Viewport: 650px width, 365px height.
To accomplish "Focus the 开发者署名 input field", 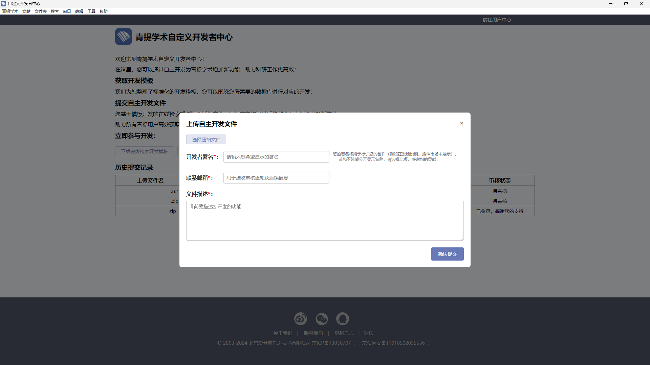I will [x=276, y=157].
